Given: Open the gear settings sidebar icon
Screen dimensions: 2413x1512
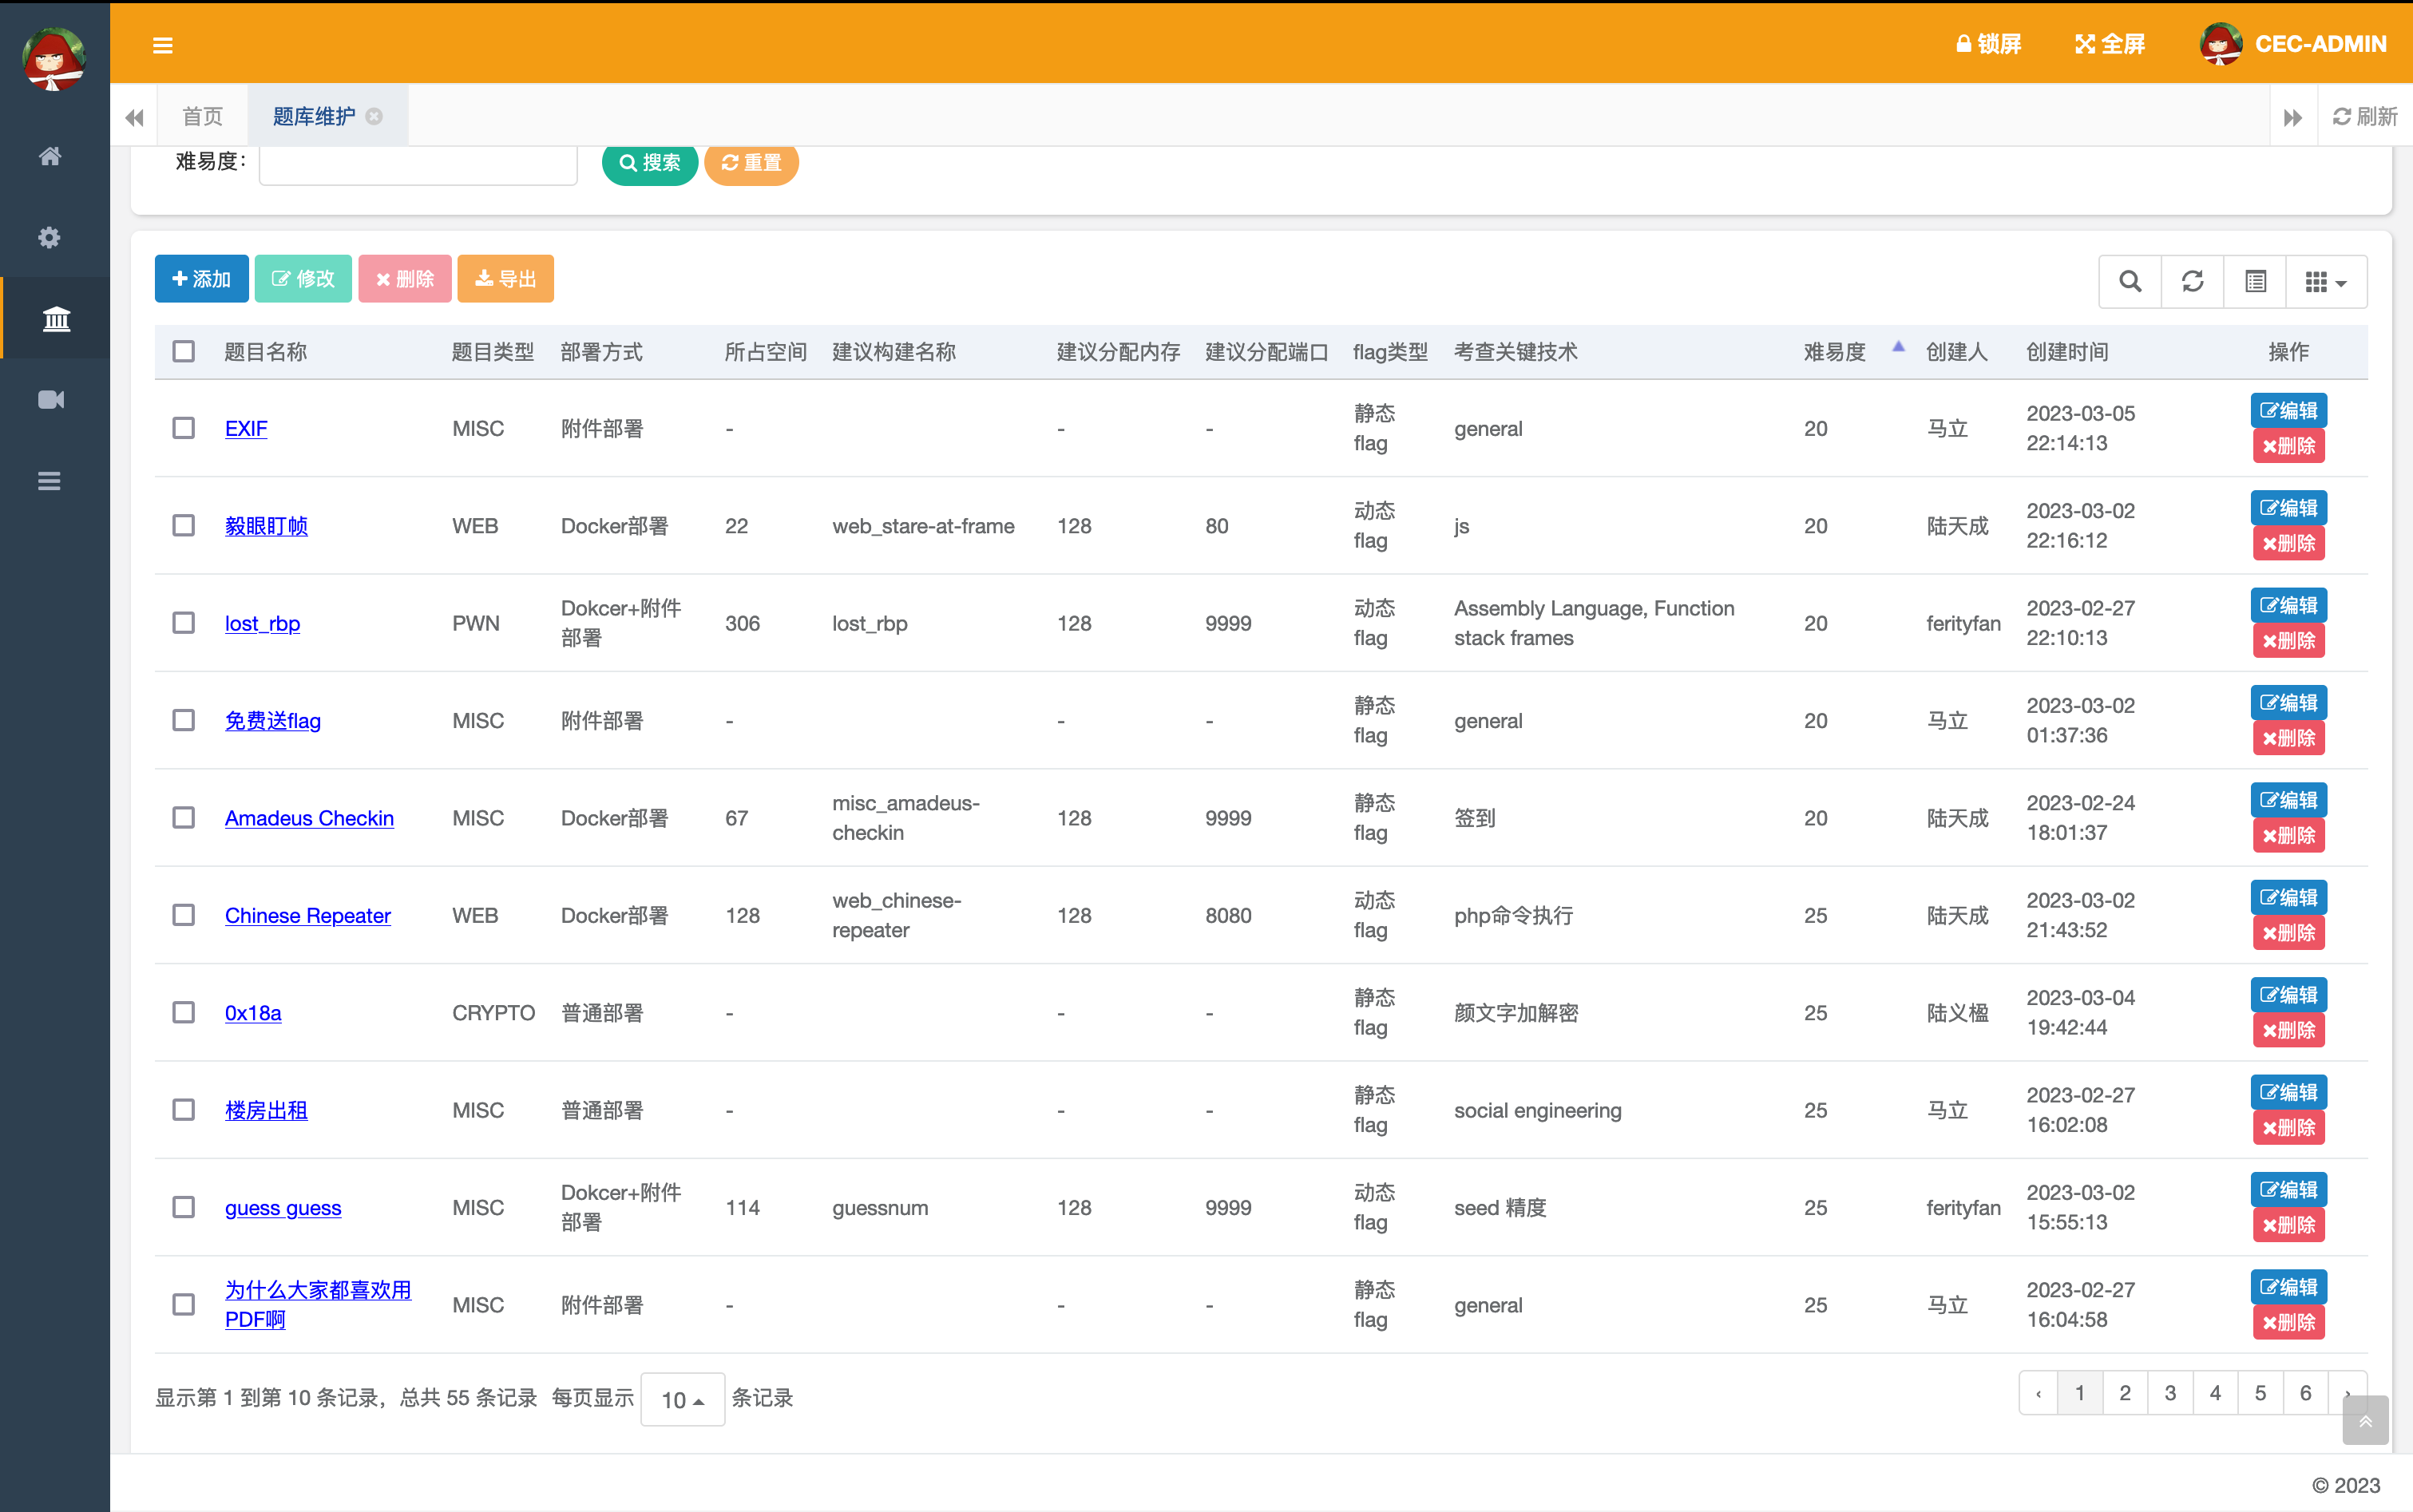Looking at the screenshot, I should click(50, 237).
